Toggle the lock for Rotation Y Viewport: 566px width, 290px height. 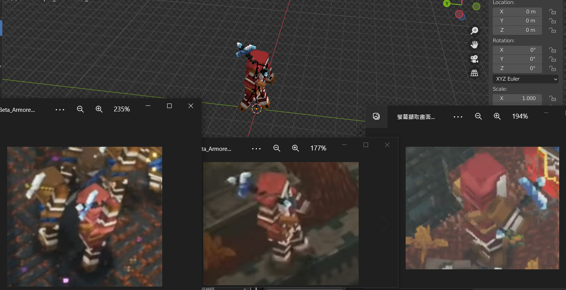pos(552,59)
